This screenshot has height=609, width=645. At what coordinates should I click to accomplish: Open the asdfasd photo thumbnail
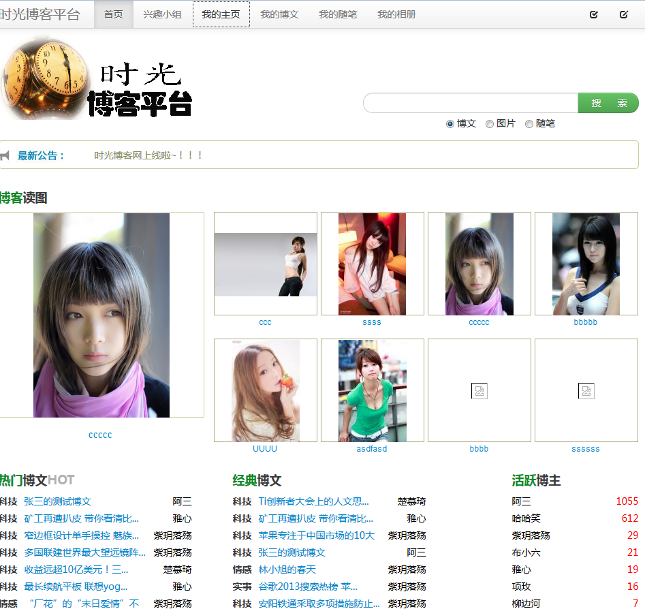(x=373, y=390)
